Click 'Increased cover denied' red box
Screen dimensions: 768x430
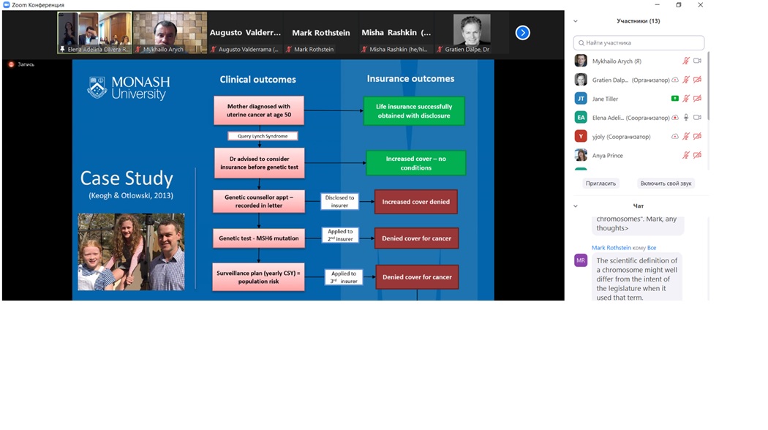pos(416,202)
